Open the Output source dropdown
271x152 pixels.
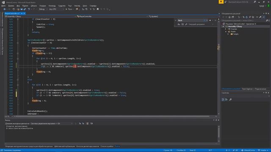52,124
